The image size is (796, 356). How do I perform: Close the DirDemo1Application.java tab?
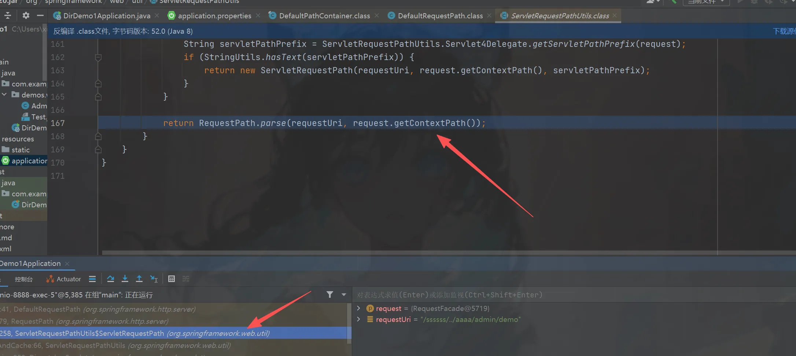(157, 15)
